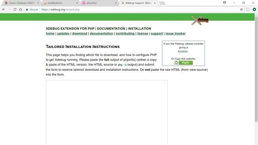Close the phpMyAdmin tab
Image resolution: width=258 pixels, height=145 pixels.
pos(77,3)
